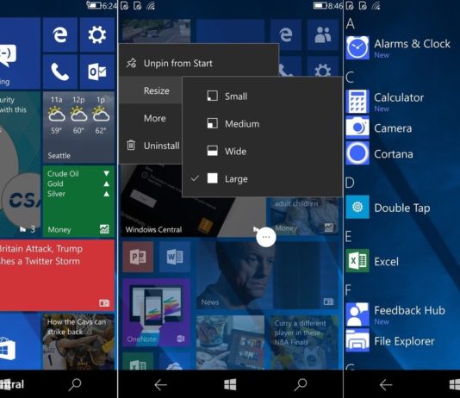Open the green Money tile
The width and height of the screenshot is (460, 398).
click(78, 202)
